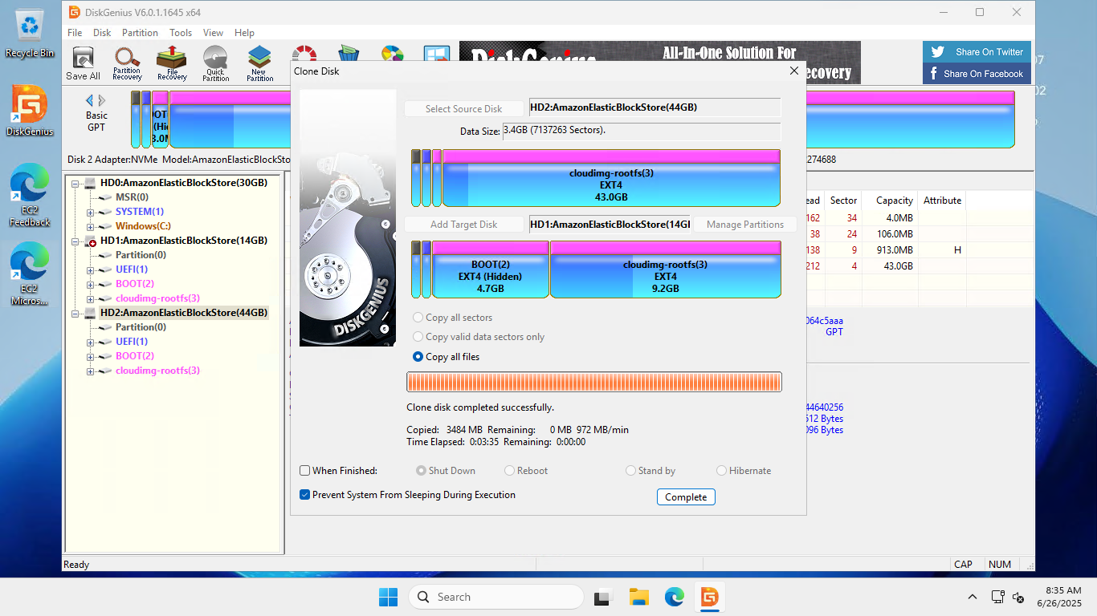Open the Quick Partition tool
The image size is (1097, 616).
point(215,63)
